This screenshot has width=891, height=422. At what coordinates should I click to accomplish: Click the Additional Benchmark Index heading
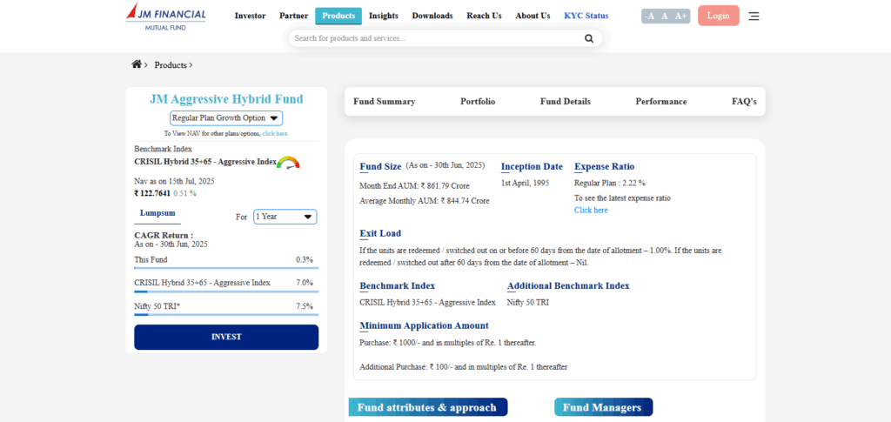click(x=568, y=285)
